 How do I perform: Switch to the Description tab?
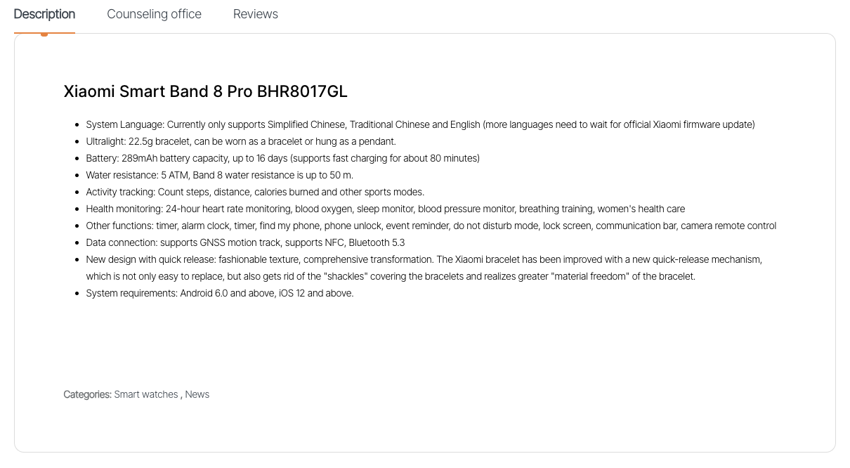(x=44, y=14)
